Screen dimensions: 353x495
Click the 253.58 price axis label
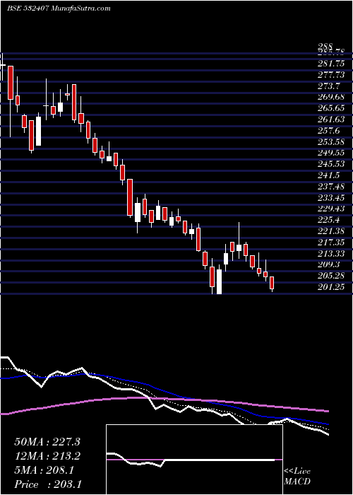click(331, 141)
